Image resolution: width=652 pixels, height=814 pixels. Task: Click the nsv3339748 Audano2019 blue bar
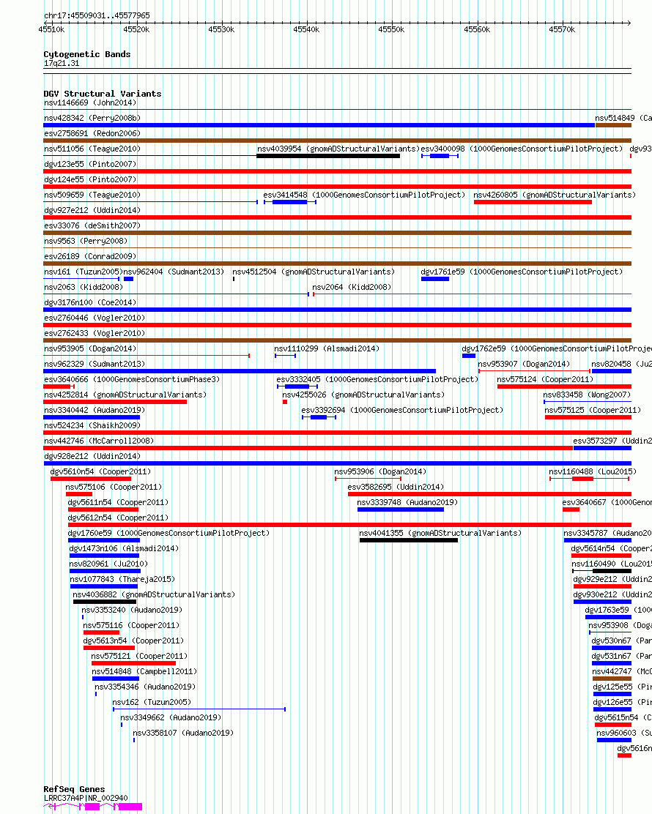point(401,509)
